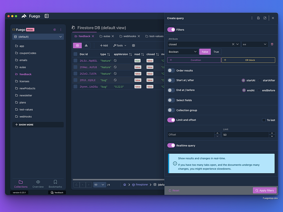Click the add project plus-circle icon
283x212 pixels.
(x=54, y=30)
